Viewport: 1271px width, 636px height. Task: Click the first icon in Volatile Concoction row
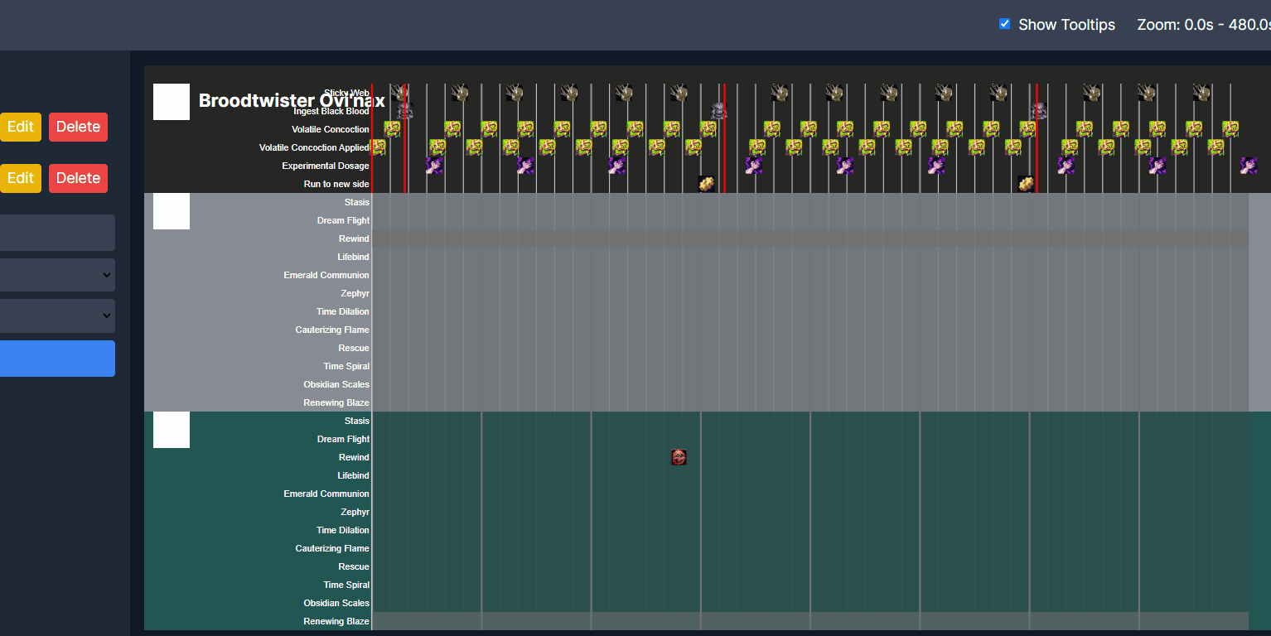392,129
